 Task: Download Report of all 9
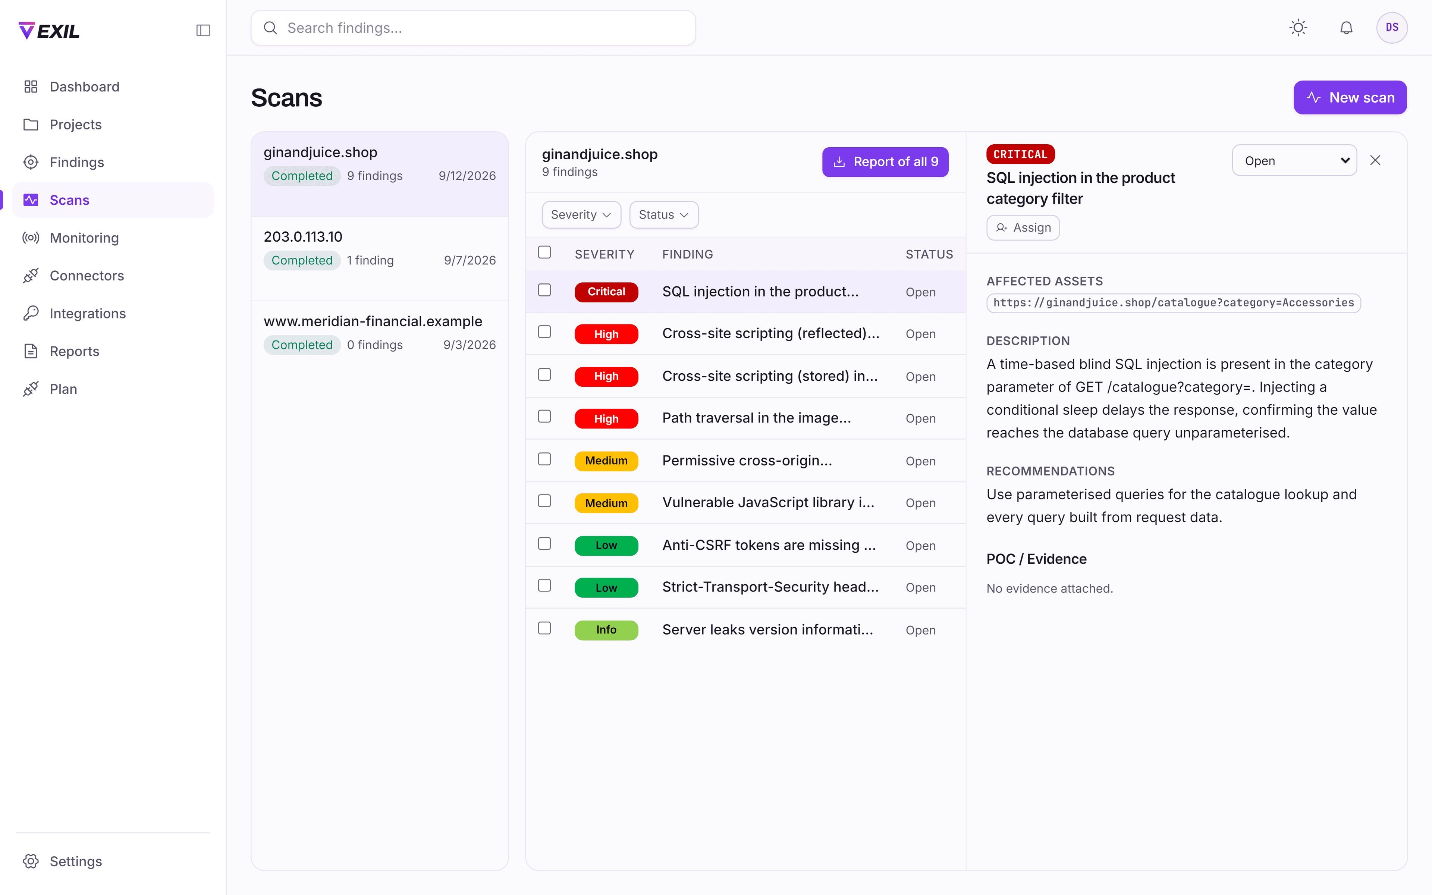click(885, 162)
